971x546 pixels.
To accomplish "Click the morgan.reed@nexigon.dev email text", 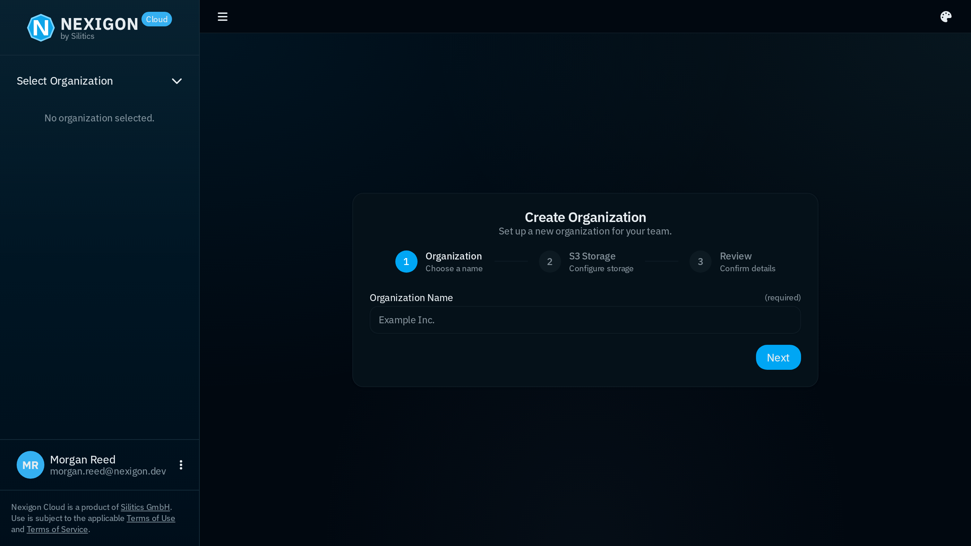I will click(x=108, y=471).
